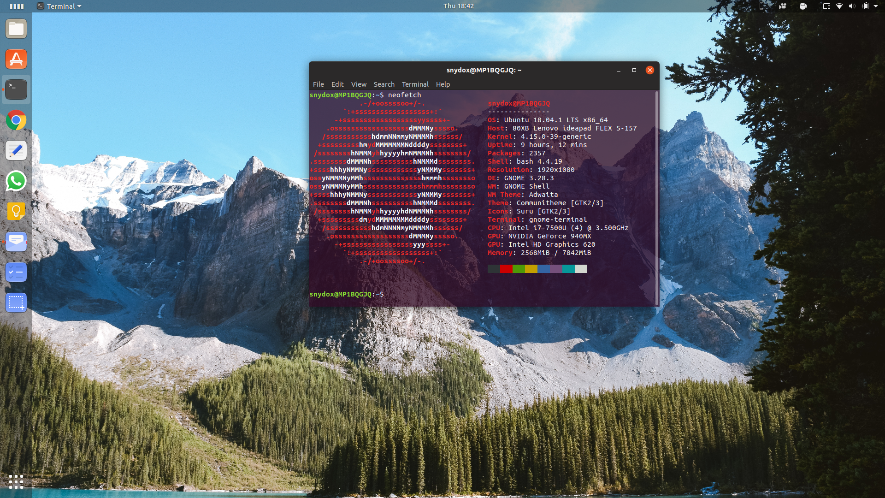
Task: Open the Files icon in the dock
Action: [16, 29]
